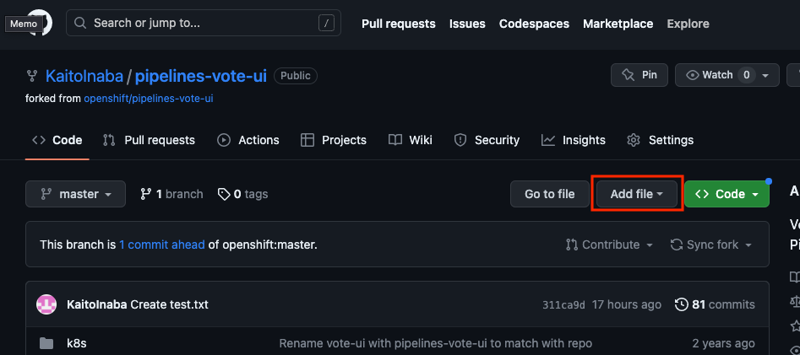800x355 pixels.
Task: Focus the Search or jump to field
Action: (x=204, y=23)
